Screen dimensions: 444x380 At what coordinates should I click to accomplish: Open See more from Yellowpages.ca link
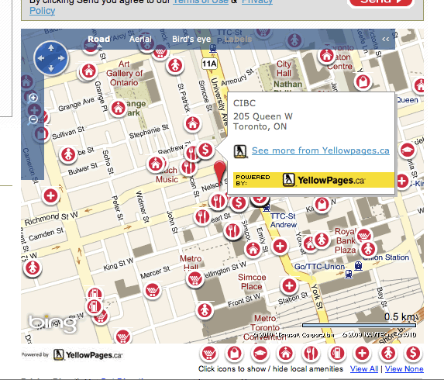(x=321, y=150)
